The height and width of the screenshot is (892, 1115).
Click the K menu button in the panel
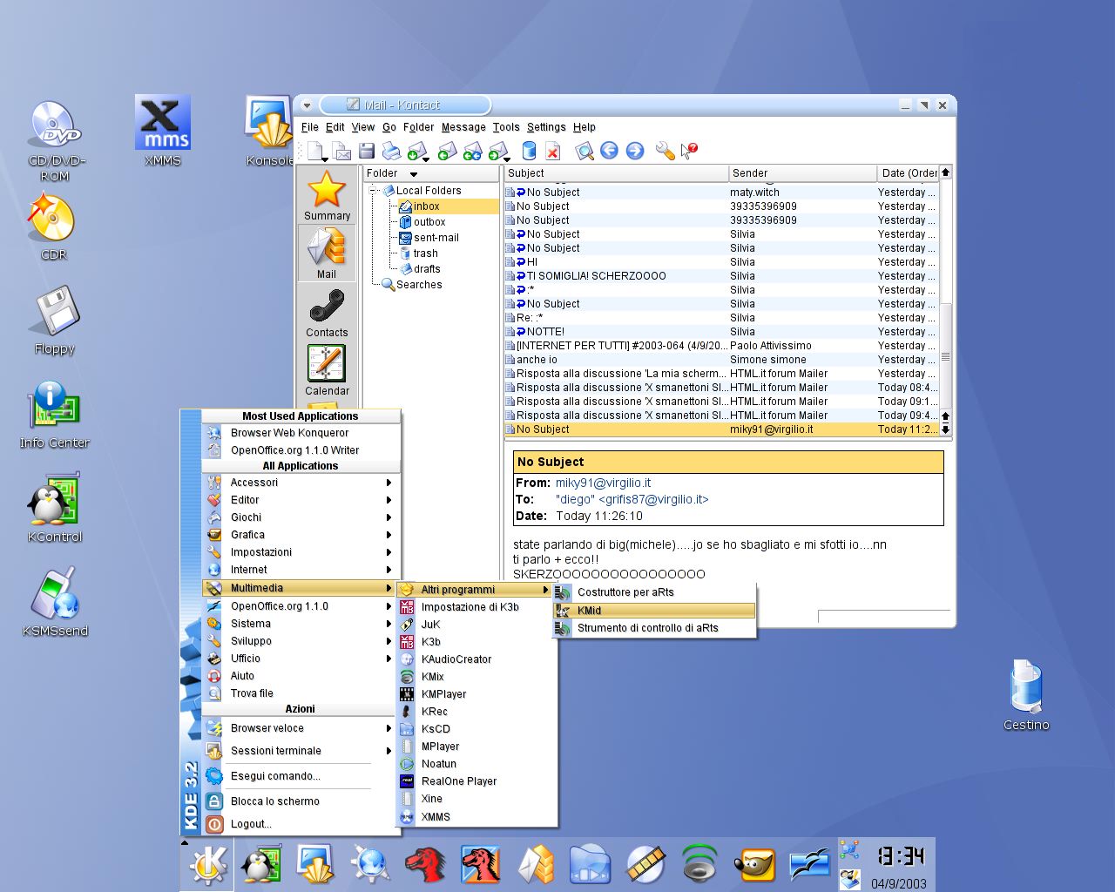207,864
